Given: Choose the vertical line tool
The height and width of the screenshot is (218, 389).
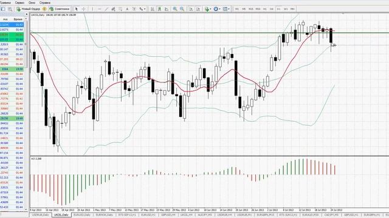Looking at the screenshot, I should 92,9.
